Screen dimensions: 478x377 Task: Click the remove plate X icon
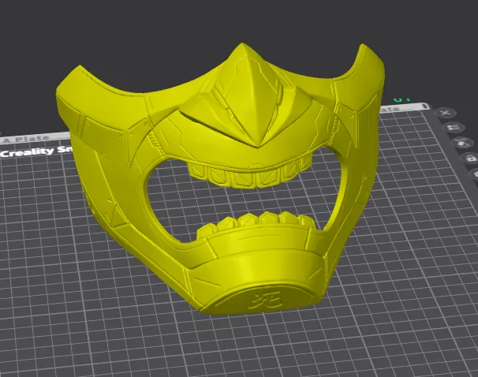[x=446, y=113]
